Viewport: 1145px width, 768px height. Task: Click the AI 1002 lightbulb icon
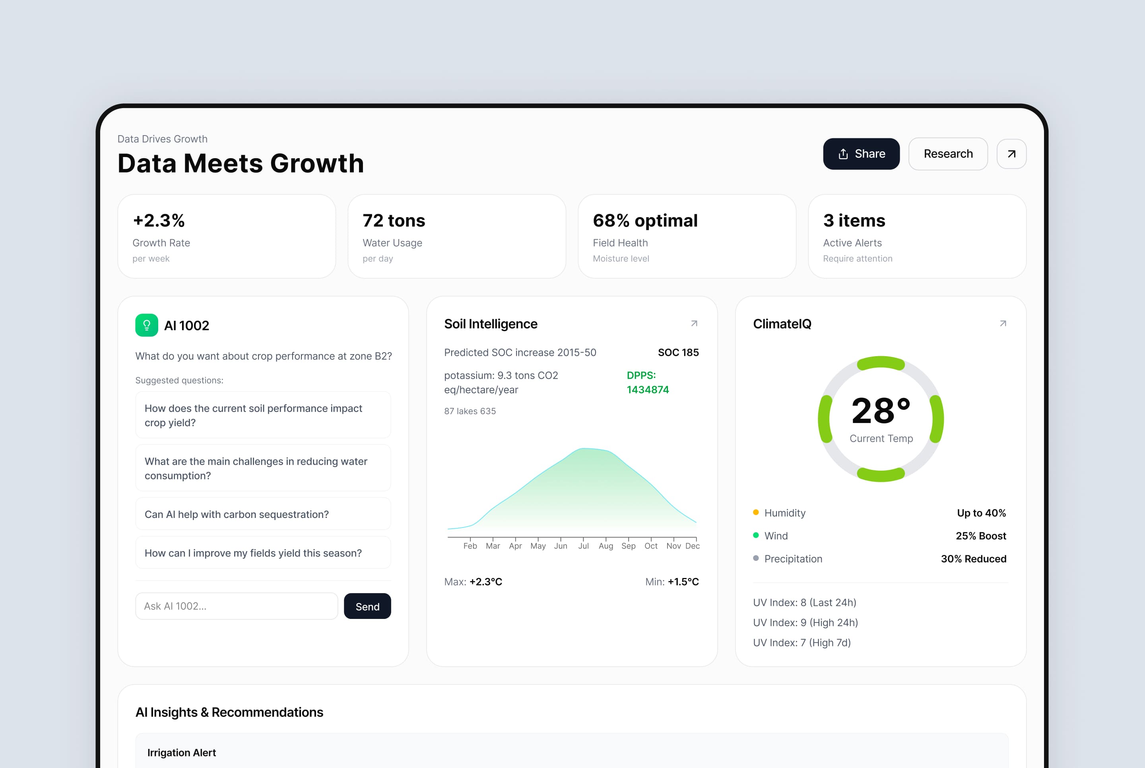(x=146, y=325)
